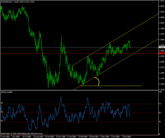Click the 17 Feb 2009 date label
Screen dimensions: 165x138
click(x=83, y=137)
